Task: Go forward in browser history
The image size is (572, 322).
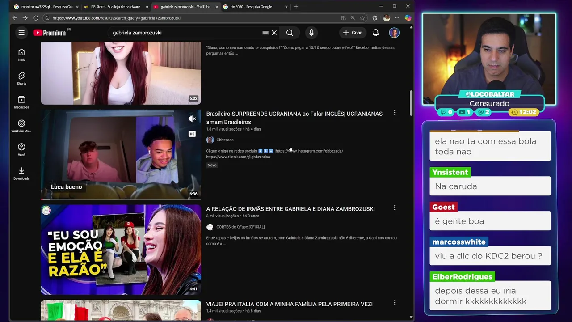Action: pos(25,18)
